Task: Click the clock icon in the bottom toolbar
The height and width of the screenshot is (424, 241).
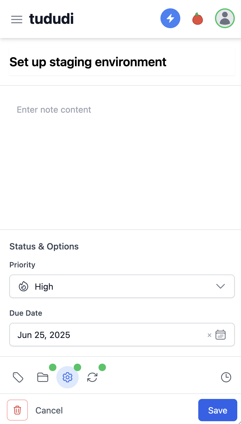Action: [226, 377]
